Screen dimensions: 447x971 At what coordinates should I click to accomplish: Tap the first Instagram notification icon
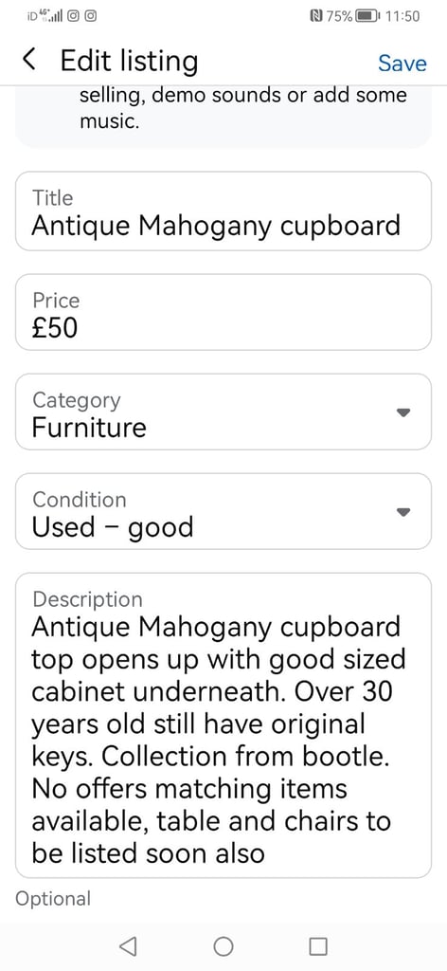tap(72, 17)
